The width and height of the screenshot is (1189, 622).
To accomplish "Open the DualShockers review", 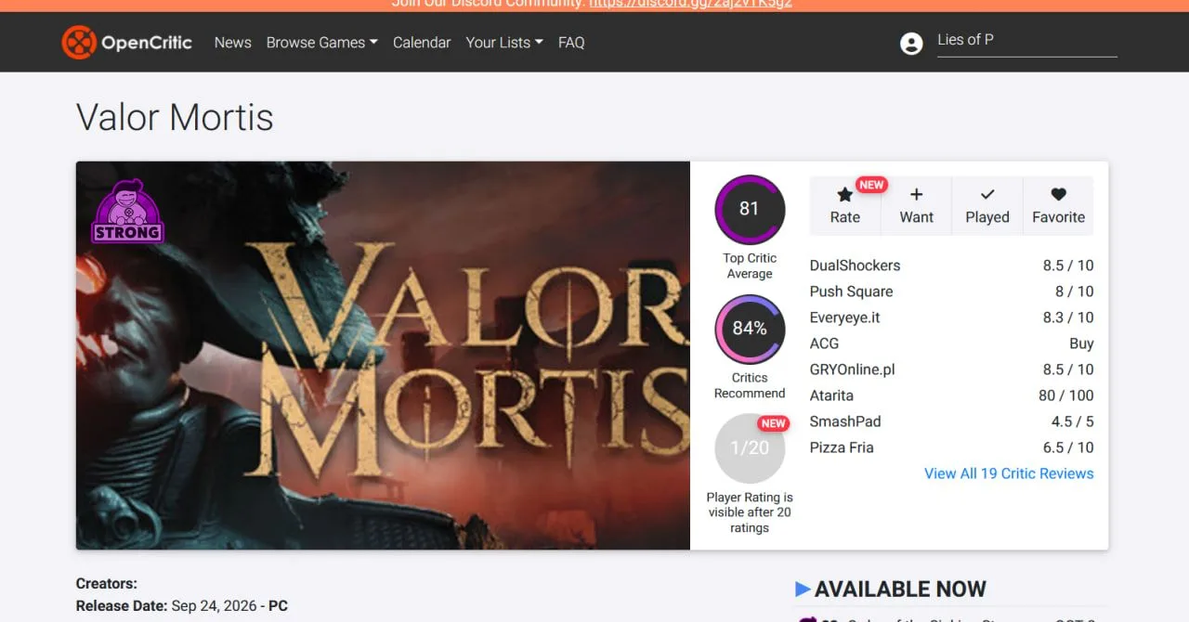I will click(x=855, y=266).
